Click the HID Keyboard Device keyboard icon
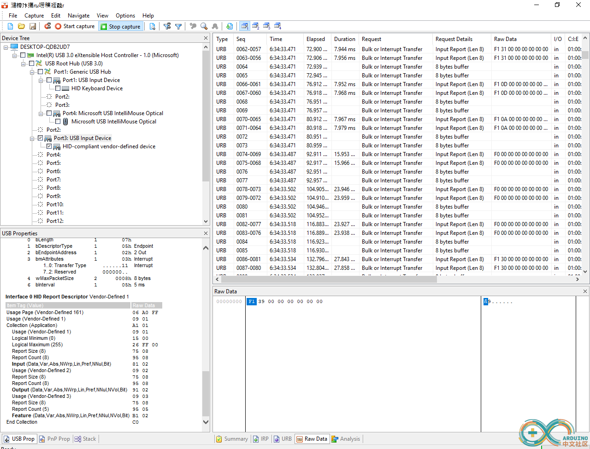 65,88
